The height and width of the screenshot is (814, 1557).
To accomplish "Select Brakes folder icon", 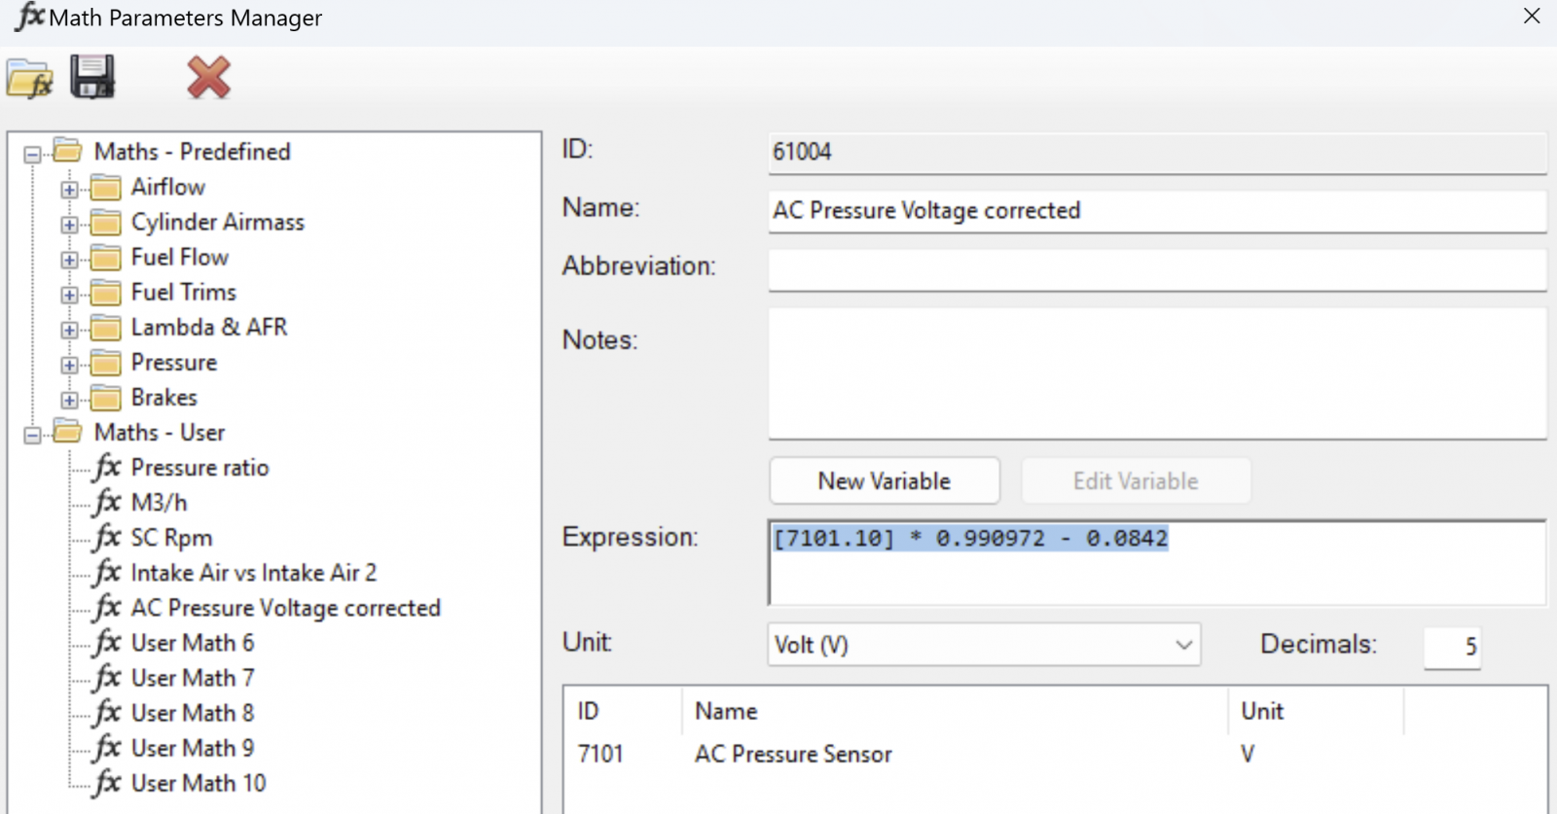I will pyautogui.click(x=106, y=397).
